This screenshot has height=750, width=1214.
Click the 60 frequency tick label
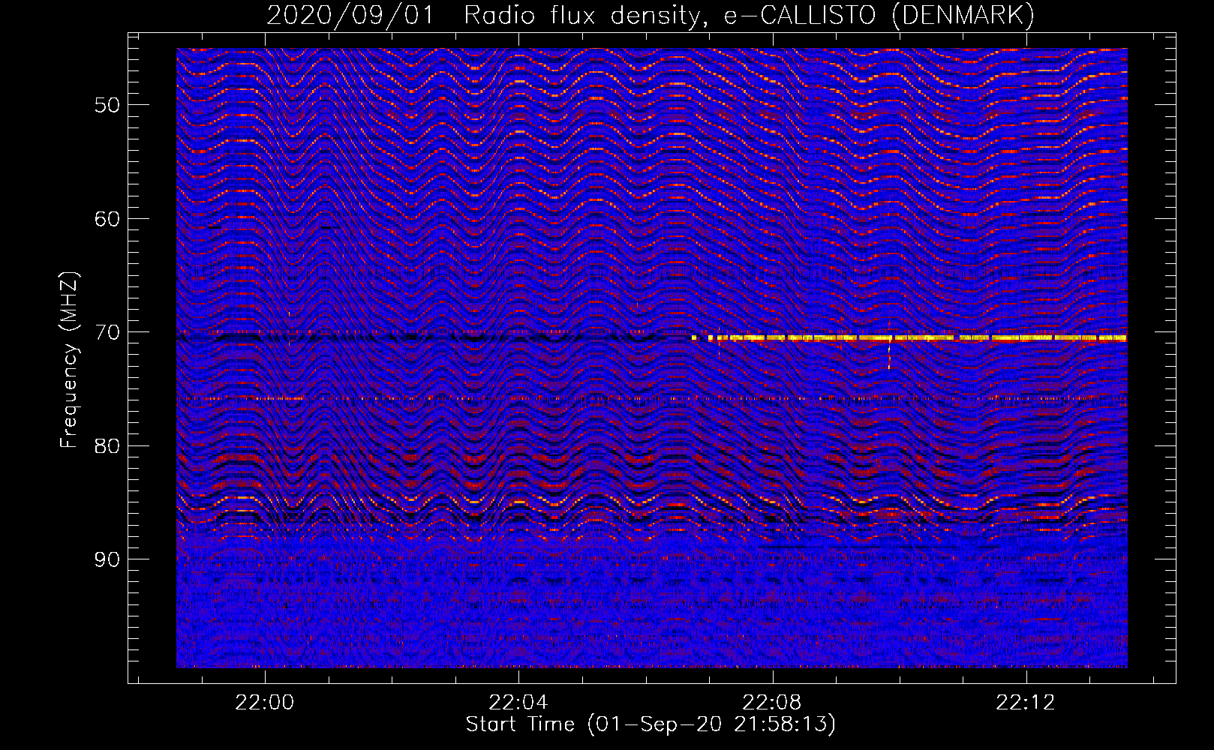click(x=107, y=219)
